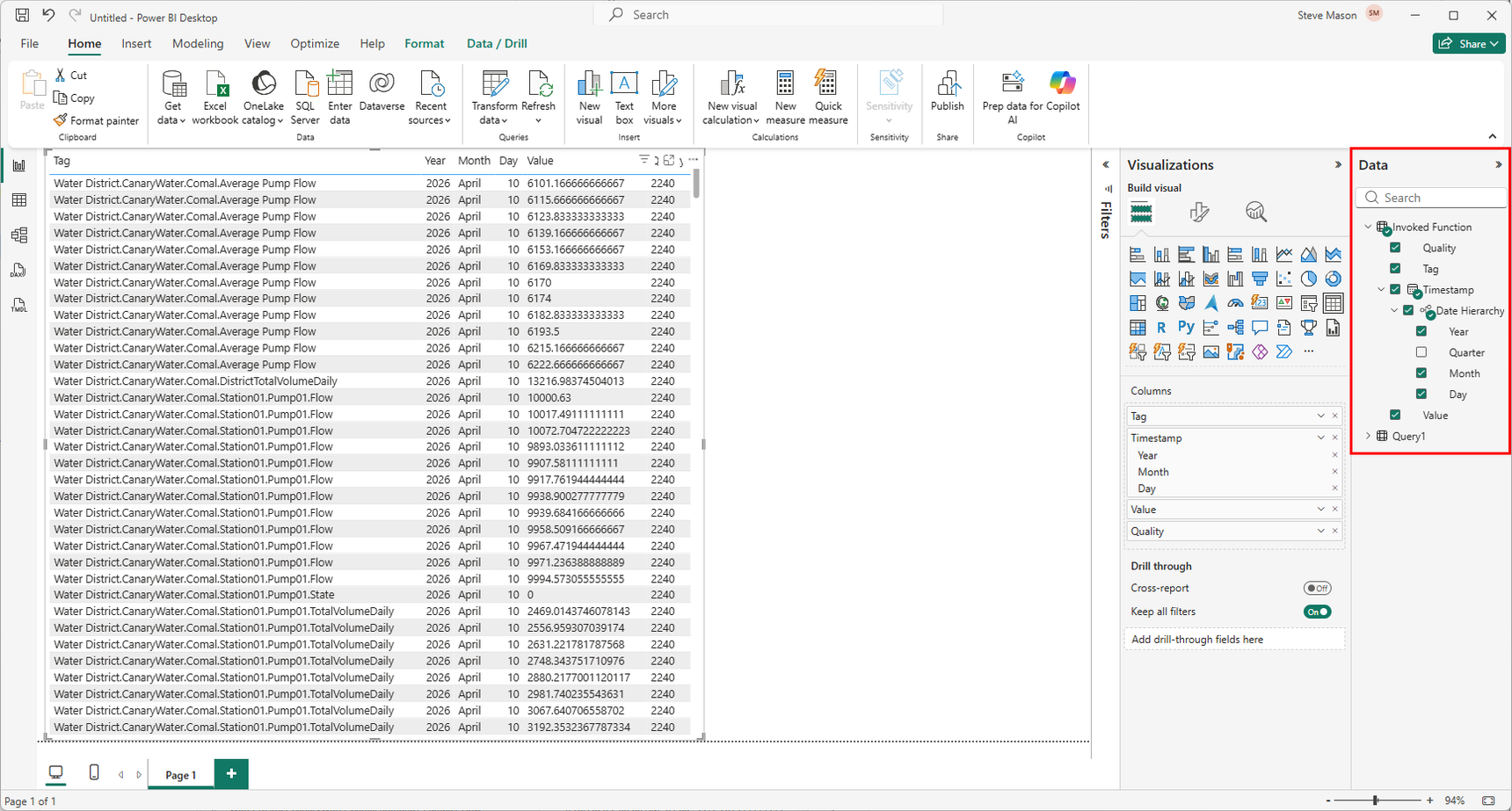1512x811 pixels.
Task: Open the Tag column dropdown arrow
Action: 1320,416
